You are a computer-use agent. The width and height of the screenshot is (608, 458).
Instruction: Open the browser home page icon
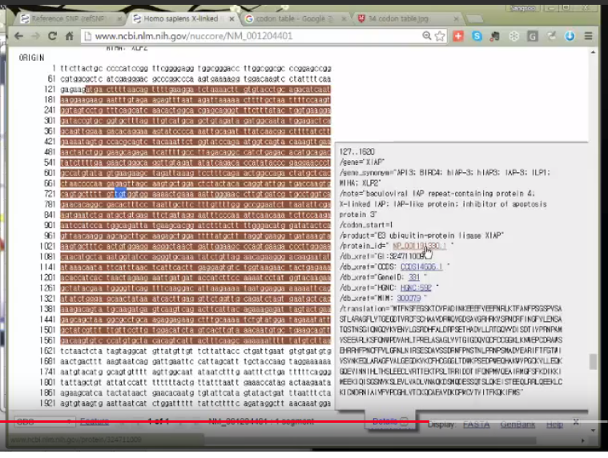(69, 36)
